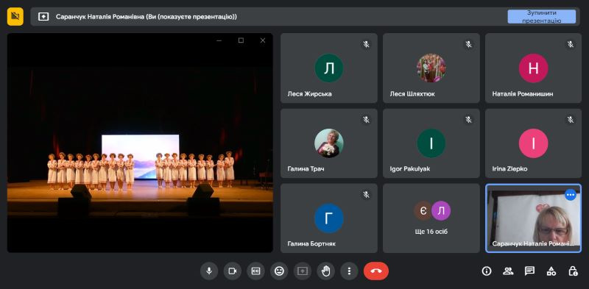Click the name label Галина Трач
The width and height of the screenshot is (589, 289).
click(x=306, y=169)
